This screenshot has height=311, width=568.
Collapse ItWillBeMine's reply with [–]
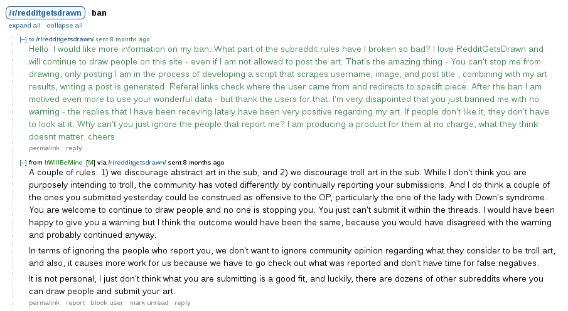point(23,163)
